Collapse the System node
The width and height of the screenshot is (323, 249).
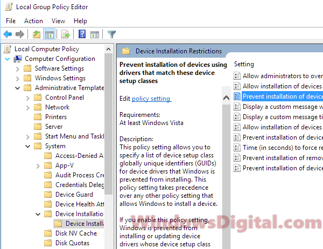tap(28, 146)
